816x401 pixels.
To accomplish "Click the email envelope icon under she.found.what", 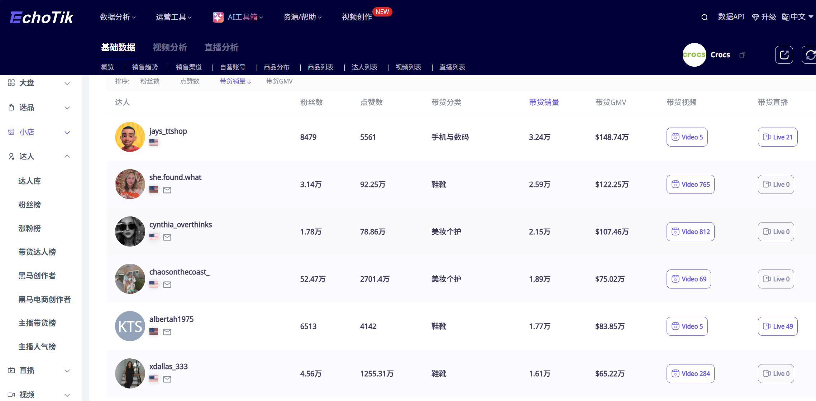I will 167,190.
